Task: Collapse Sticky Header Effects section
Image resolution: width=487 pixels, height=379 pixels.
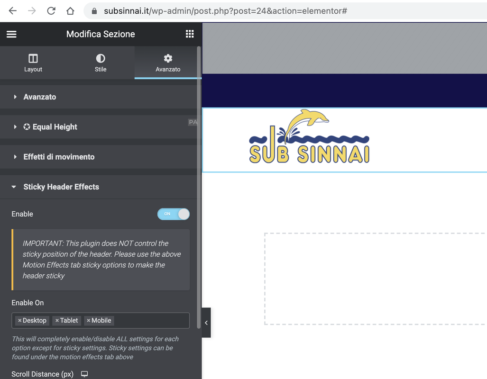Action: [100, 187]
